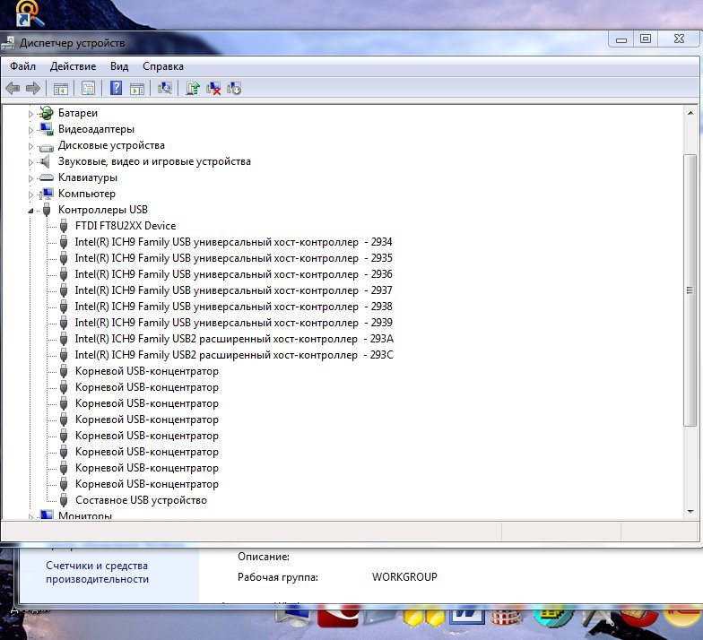
Task: Select Intel ICH9 universal host controller 2937
Action: click(x=233, y=290)
